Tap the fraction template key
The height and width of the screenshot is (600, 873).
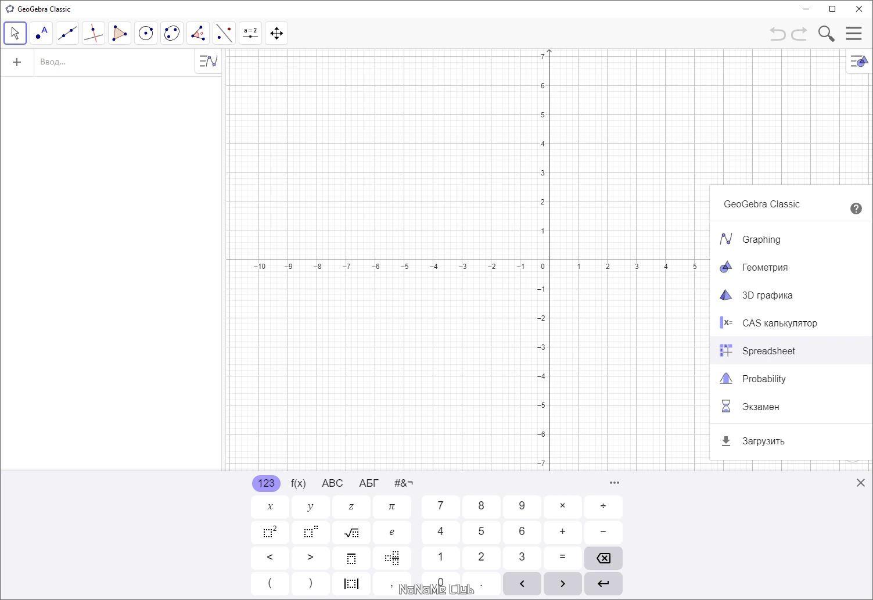351,558
